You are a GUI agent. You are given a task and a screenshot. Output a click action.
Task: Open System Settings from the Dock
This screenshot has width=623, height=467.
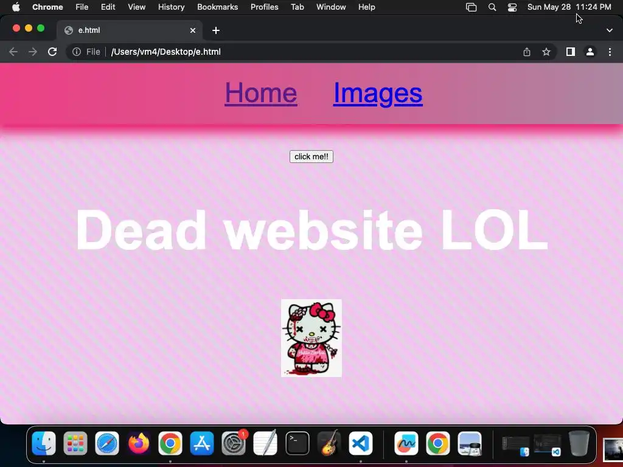point(234,443)
